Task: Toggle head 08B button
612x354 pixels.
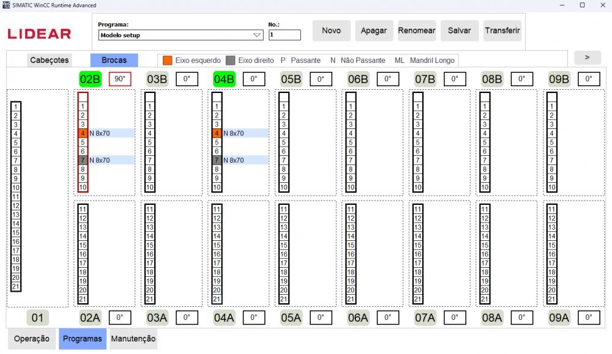Action: [492, 79]
